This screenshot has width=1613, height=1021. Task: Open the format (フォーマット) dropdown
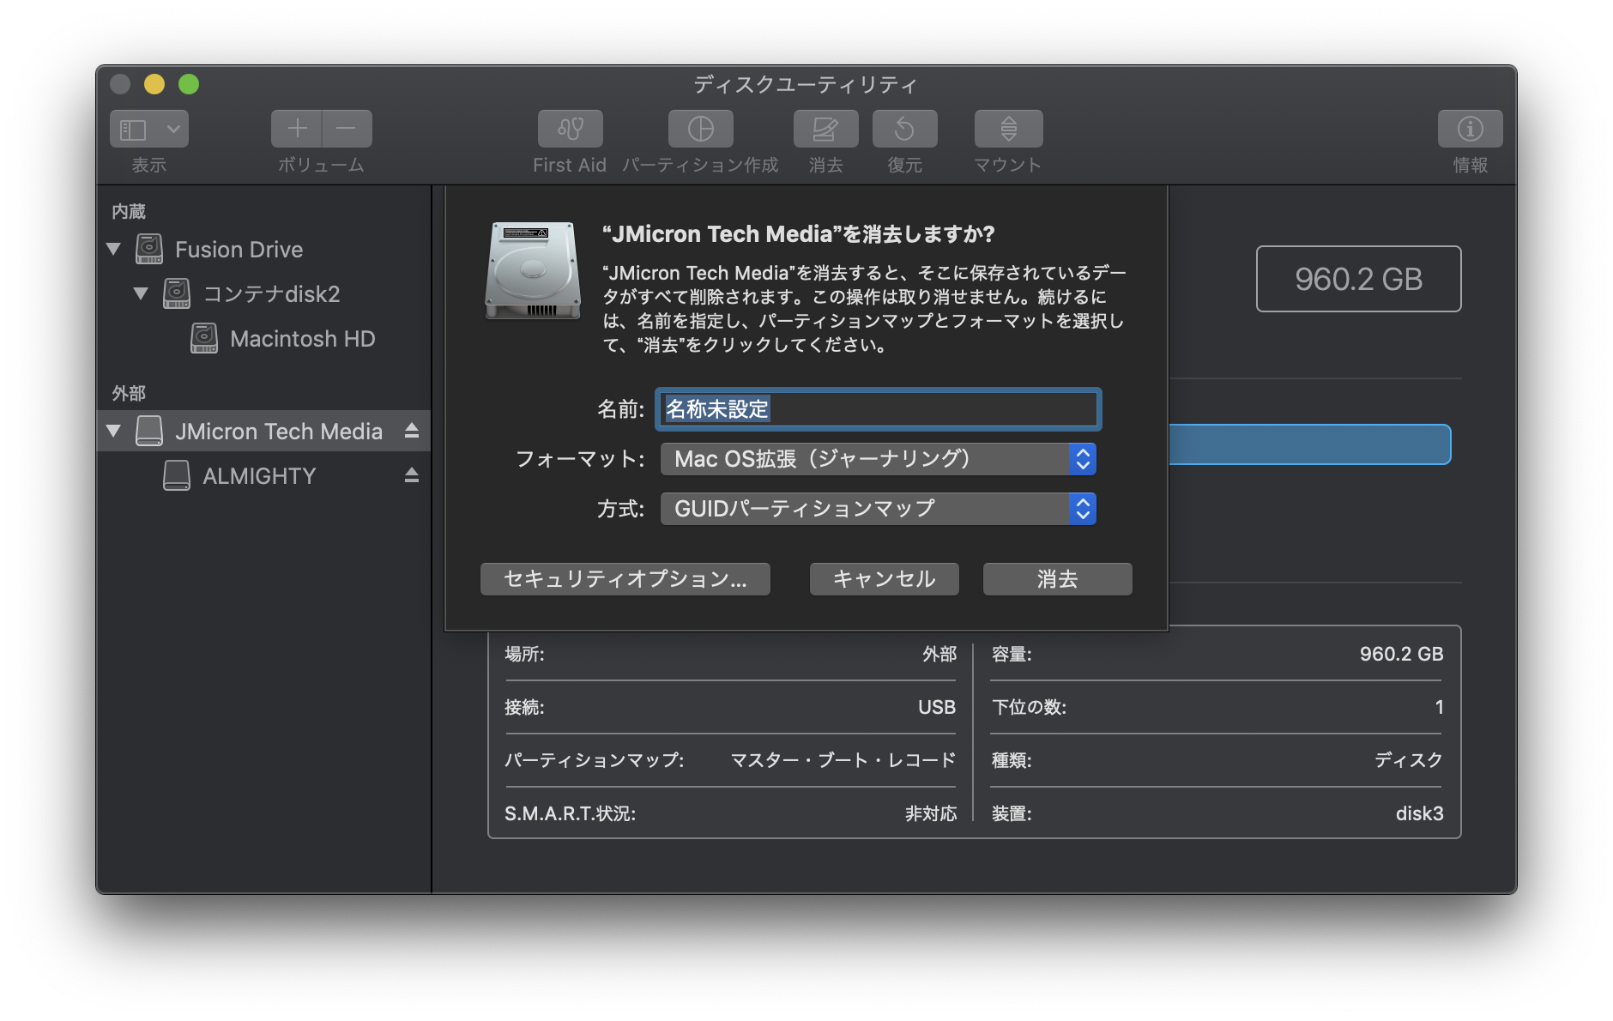[879, 459]
